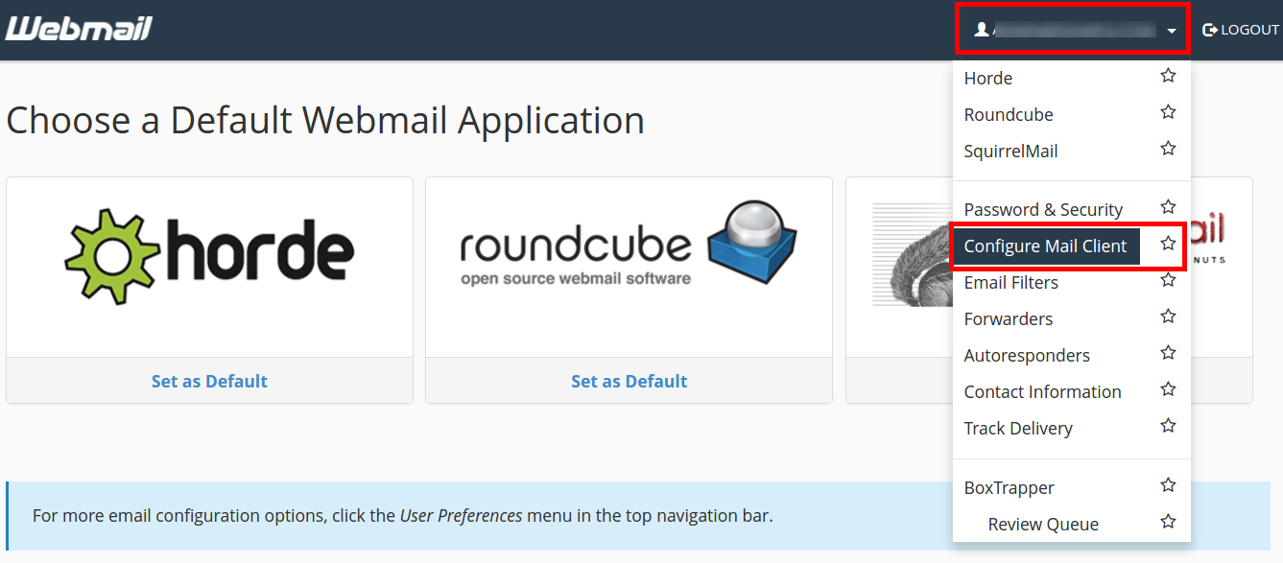Viewport: 1283px width, 563px height.
Task: Set Roundcube as Default
Action: point(629,381)
